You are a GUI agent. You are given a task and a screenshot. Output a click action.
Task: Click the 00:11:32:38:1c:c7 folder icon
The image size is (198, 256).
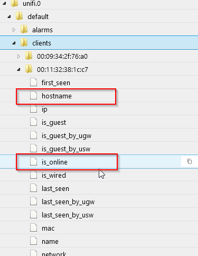(x=29, y=69)
